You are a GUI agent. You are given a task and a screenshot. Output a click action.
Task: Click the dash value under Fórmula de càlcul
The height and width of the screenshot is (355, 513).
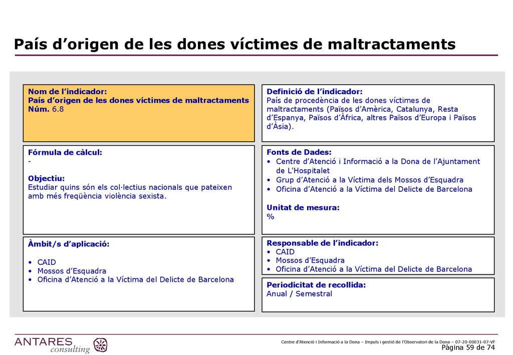30,161
